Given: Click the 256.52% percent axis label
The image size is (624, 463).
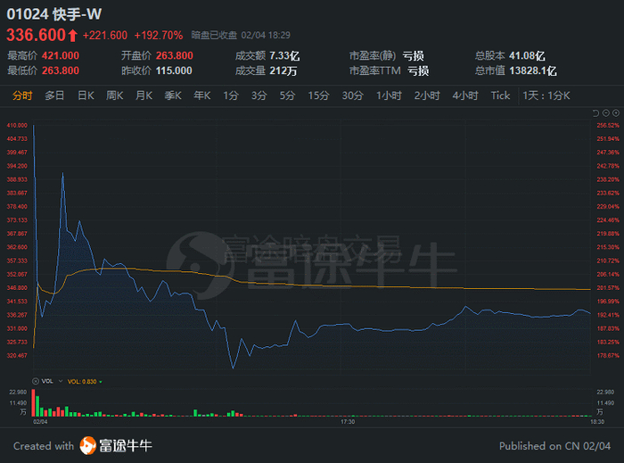Looking at the screenshot, I should [608, 125].
